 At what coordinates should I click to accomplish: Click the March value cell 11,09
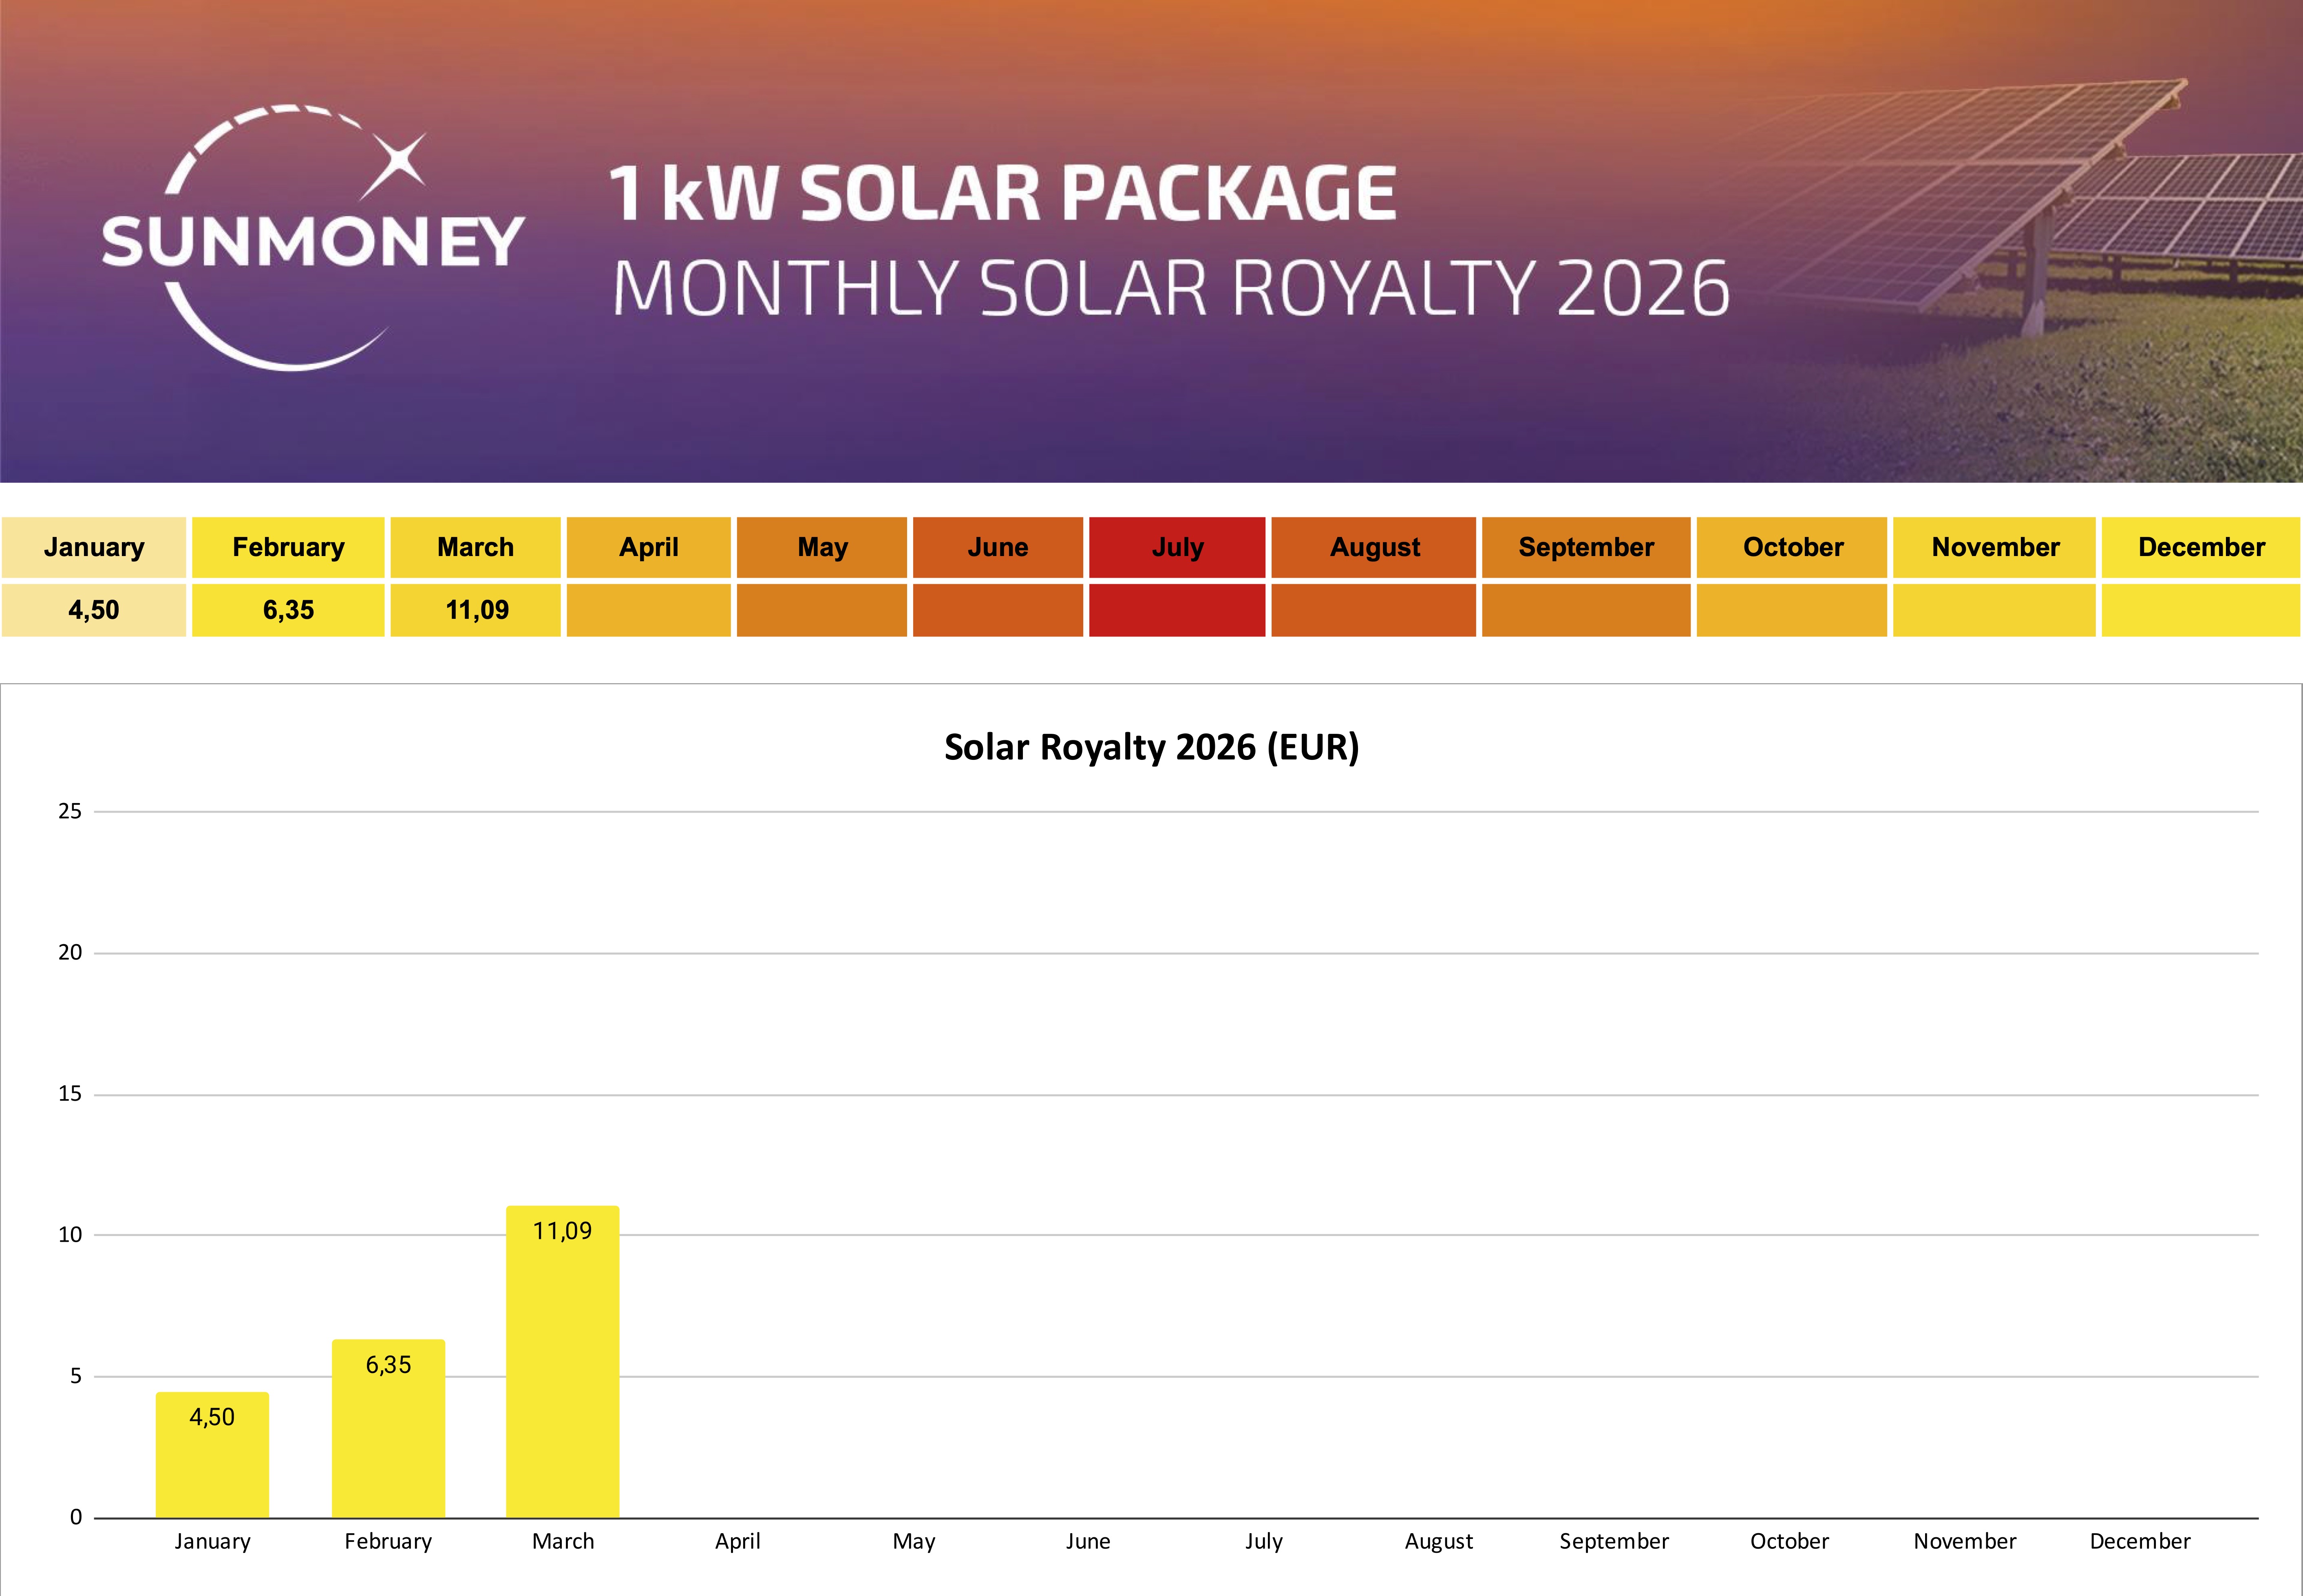pos(476,610)
